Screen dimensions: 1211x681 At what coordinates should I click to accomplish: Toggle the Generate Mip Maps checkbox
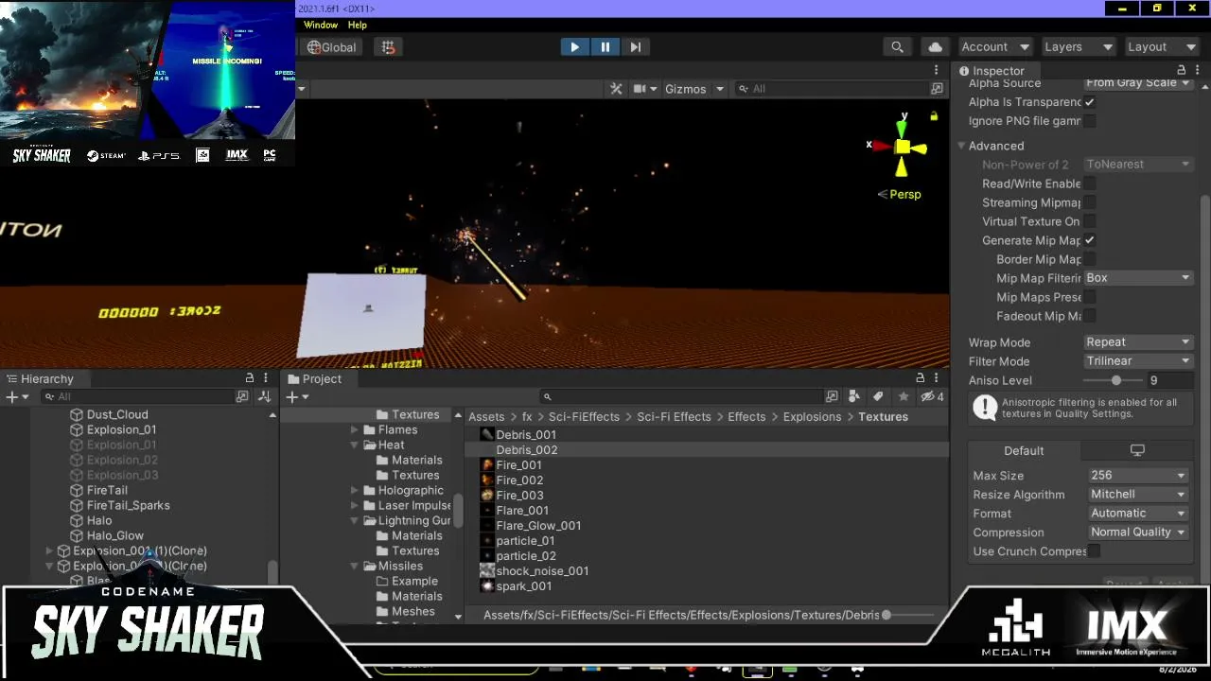click(x=1090, y=240)
